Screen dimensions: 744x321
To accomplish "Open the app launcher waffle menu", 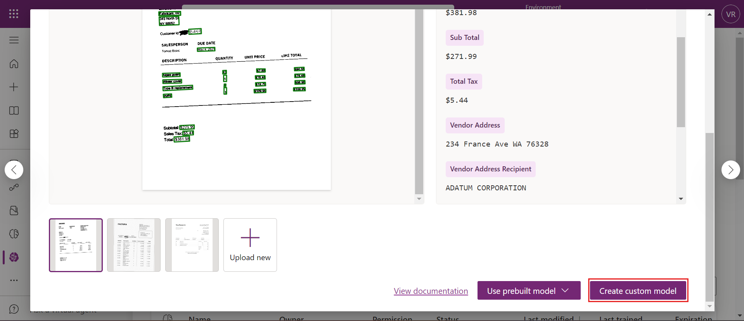I will (x=14, y=14).
